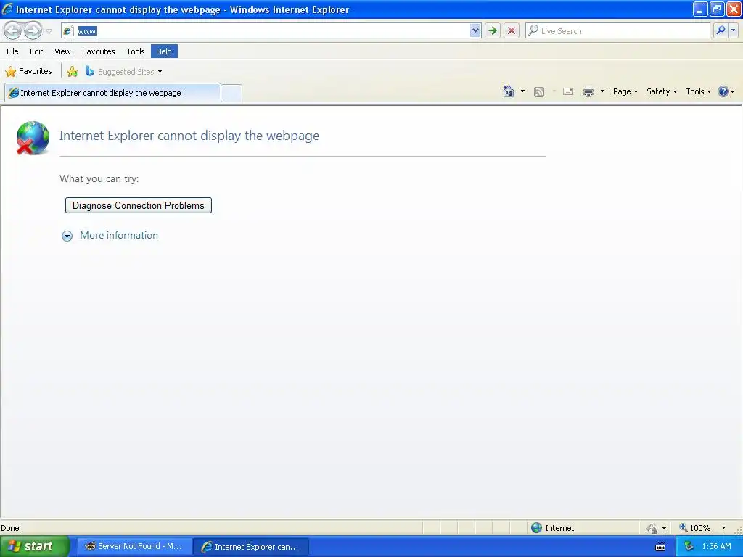Screen dimensions: 743x557
Task: Click the red Stop loading button
Action: 512,30
